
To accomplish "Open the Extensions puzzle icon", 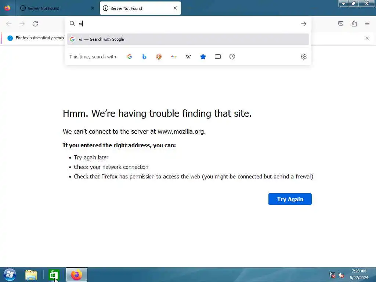I will click(x=354, y=23).
